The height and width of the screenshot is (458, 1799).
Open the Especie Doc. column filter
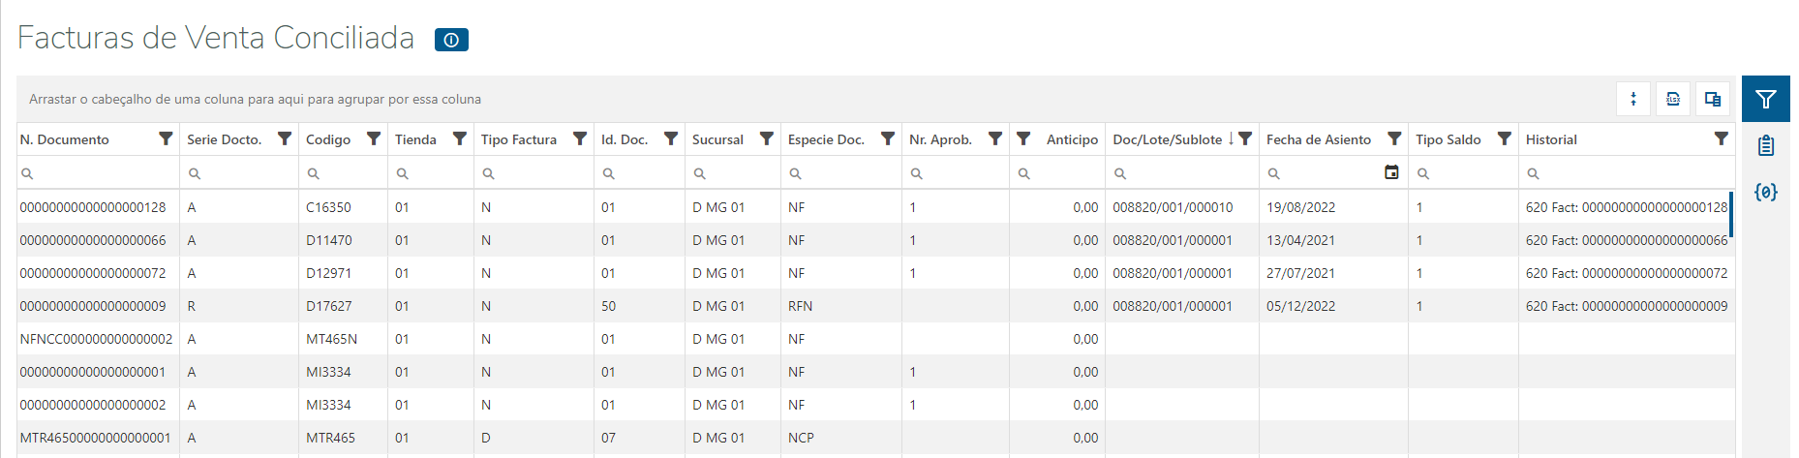pos(888,138)
